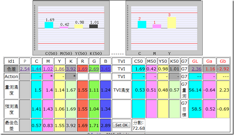234x135 pixels.
Task: Open the GL value link 2.36
Action: coord(197,69)
